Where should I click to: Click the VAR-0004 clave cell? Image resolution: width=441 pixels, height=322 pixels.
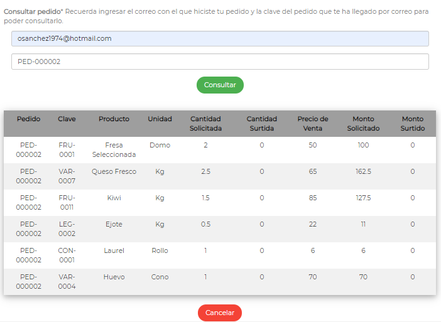click(x=67, y=282)
